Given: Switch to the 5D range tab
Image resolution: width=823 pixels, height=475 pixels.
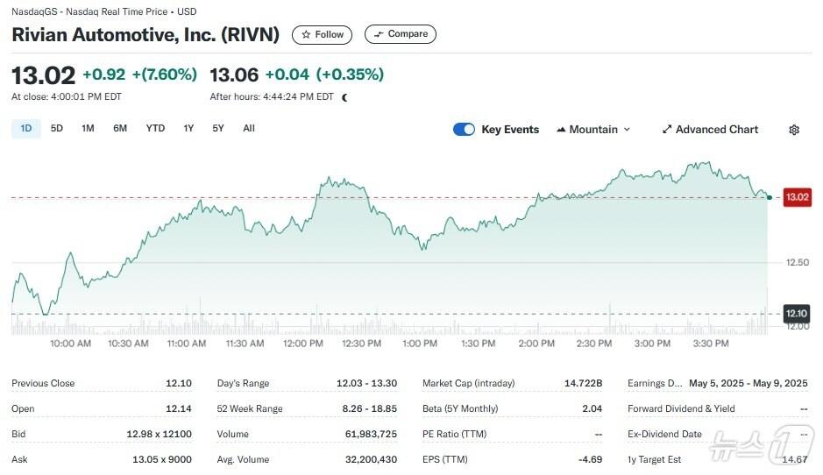Looking at the screenshot, I should pyautogui.click(x=57, y=129).
